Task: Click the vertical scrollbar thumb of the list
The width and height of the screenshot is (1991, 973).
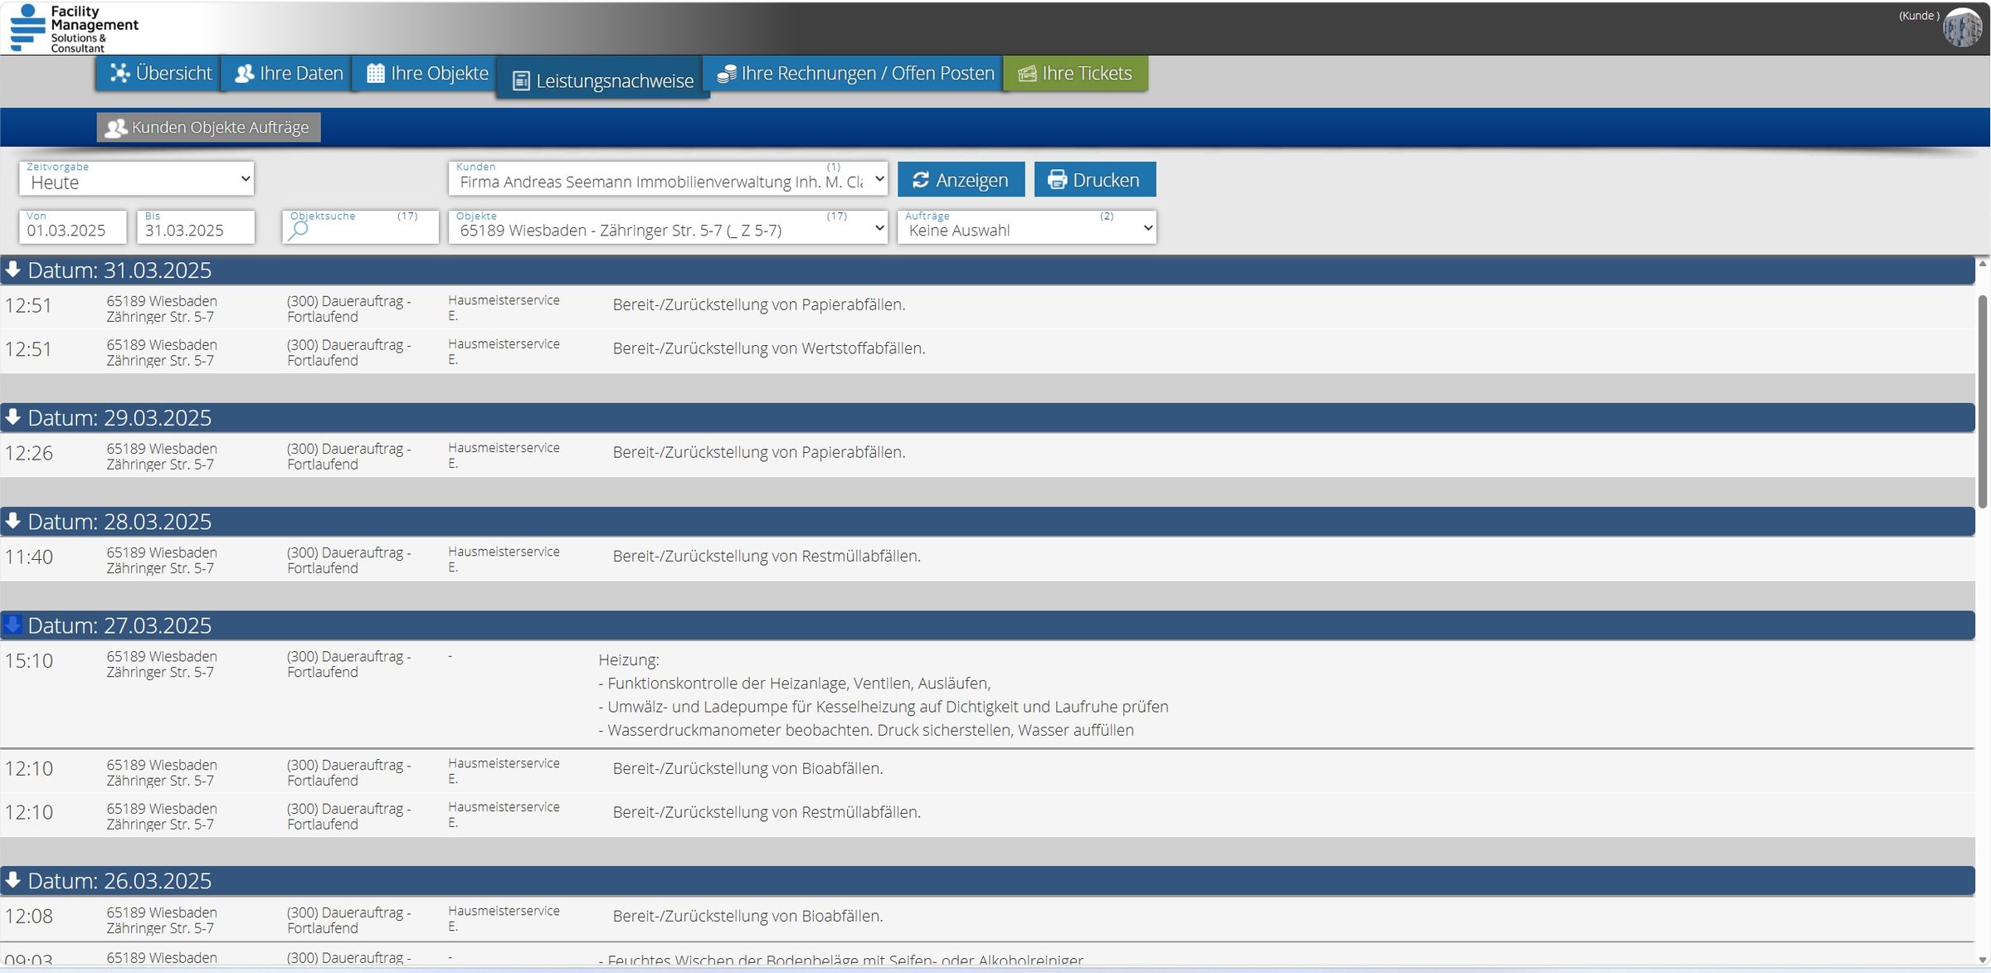Action: point(1983,402)
